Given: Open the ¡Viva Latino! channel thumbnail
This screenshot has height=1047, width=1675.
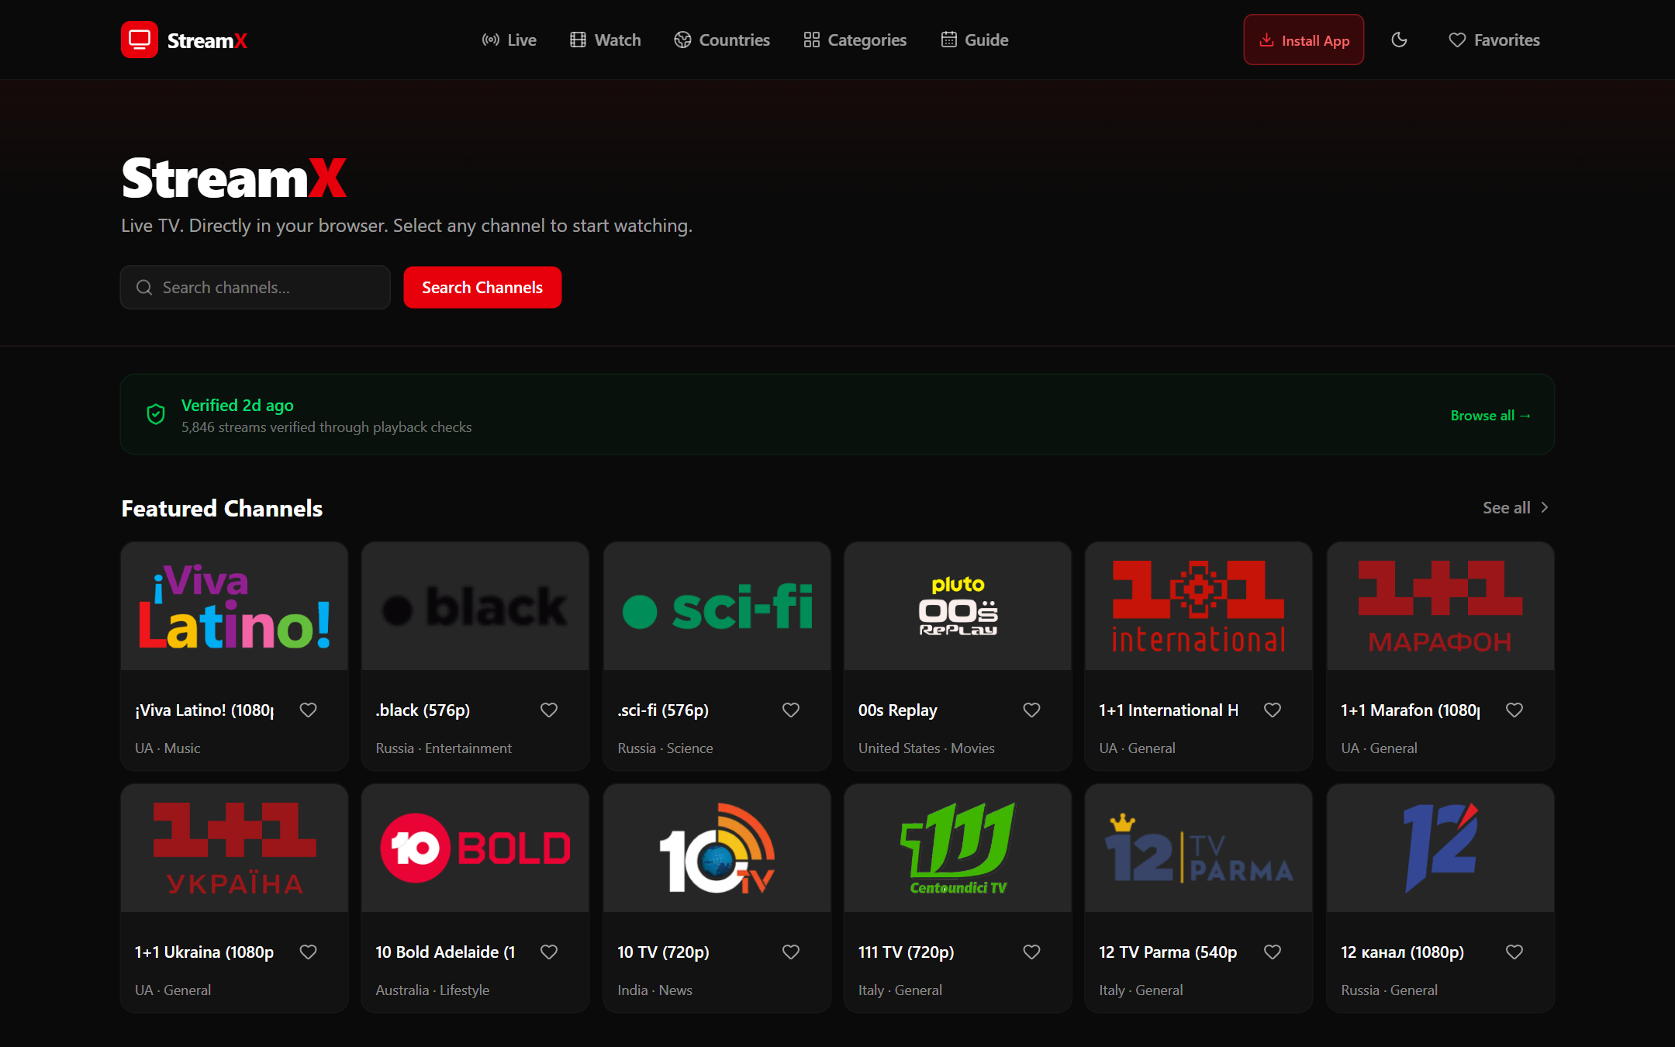Looking at the screenshot, I should [234, 606].
